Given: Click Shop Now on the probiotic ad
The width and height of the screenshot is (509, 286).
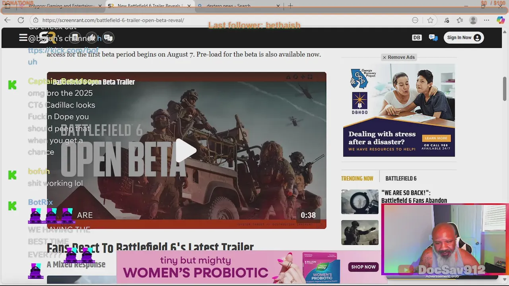Looking at the screenshot, I should tap(363, 267).
